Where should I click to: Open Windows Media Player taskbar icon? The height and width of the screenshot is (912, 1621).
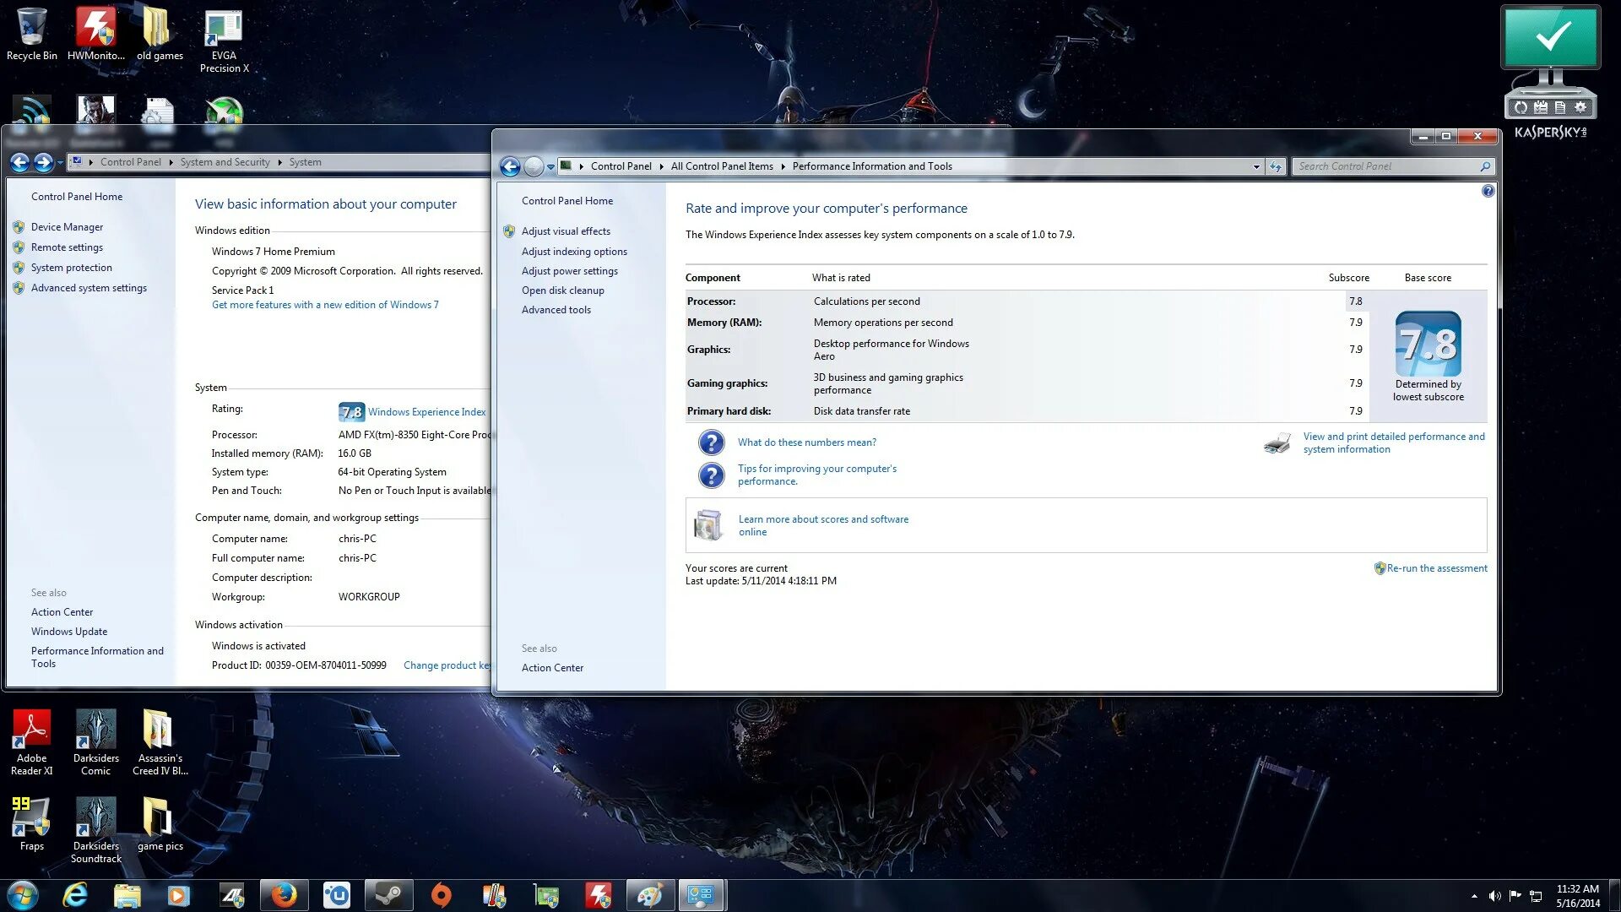tap(178, 895)
